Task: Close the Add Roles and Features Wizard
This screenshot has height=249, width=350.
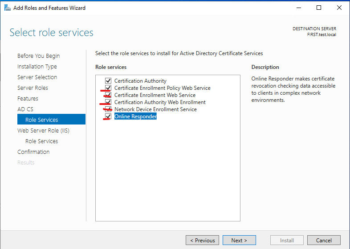Action: point(339,8)
